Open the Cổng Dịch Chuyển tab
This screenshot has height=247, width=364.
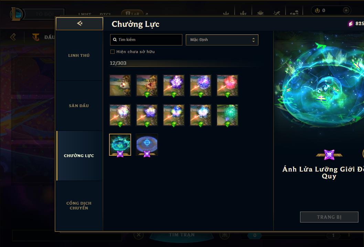(79, 206)
